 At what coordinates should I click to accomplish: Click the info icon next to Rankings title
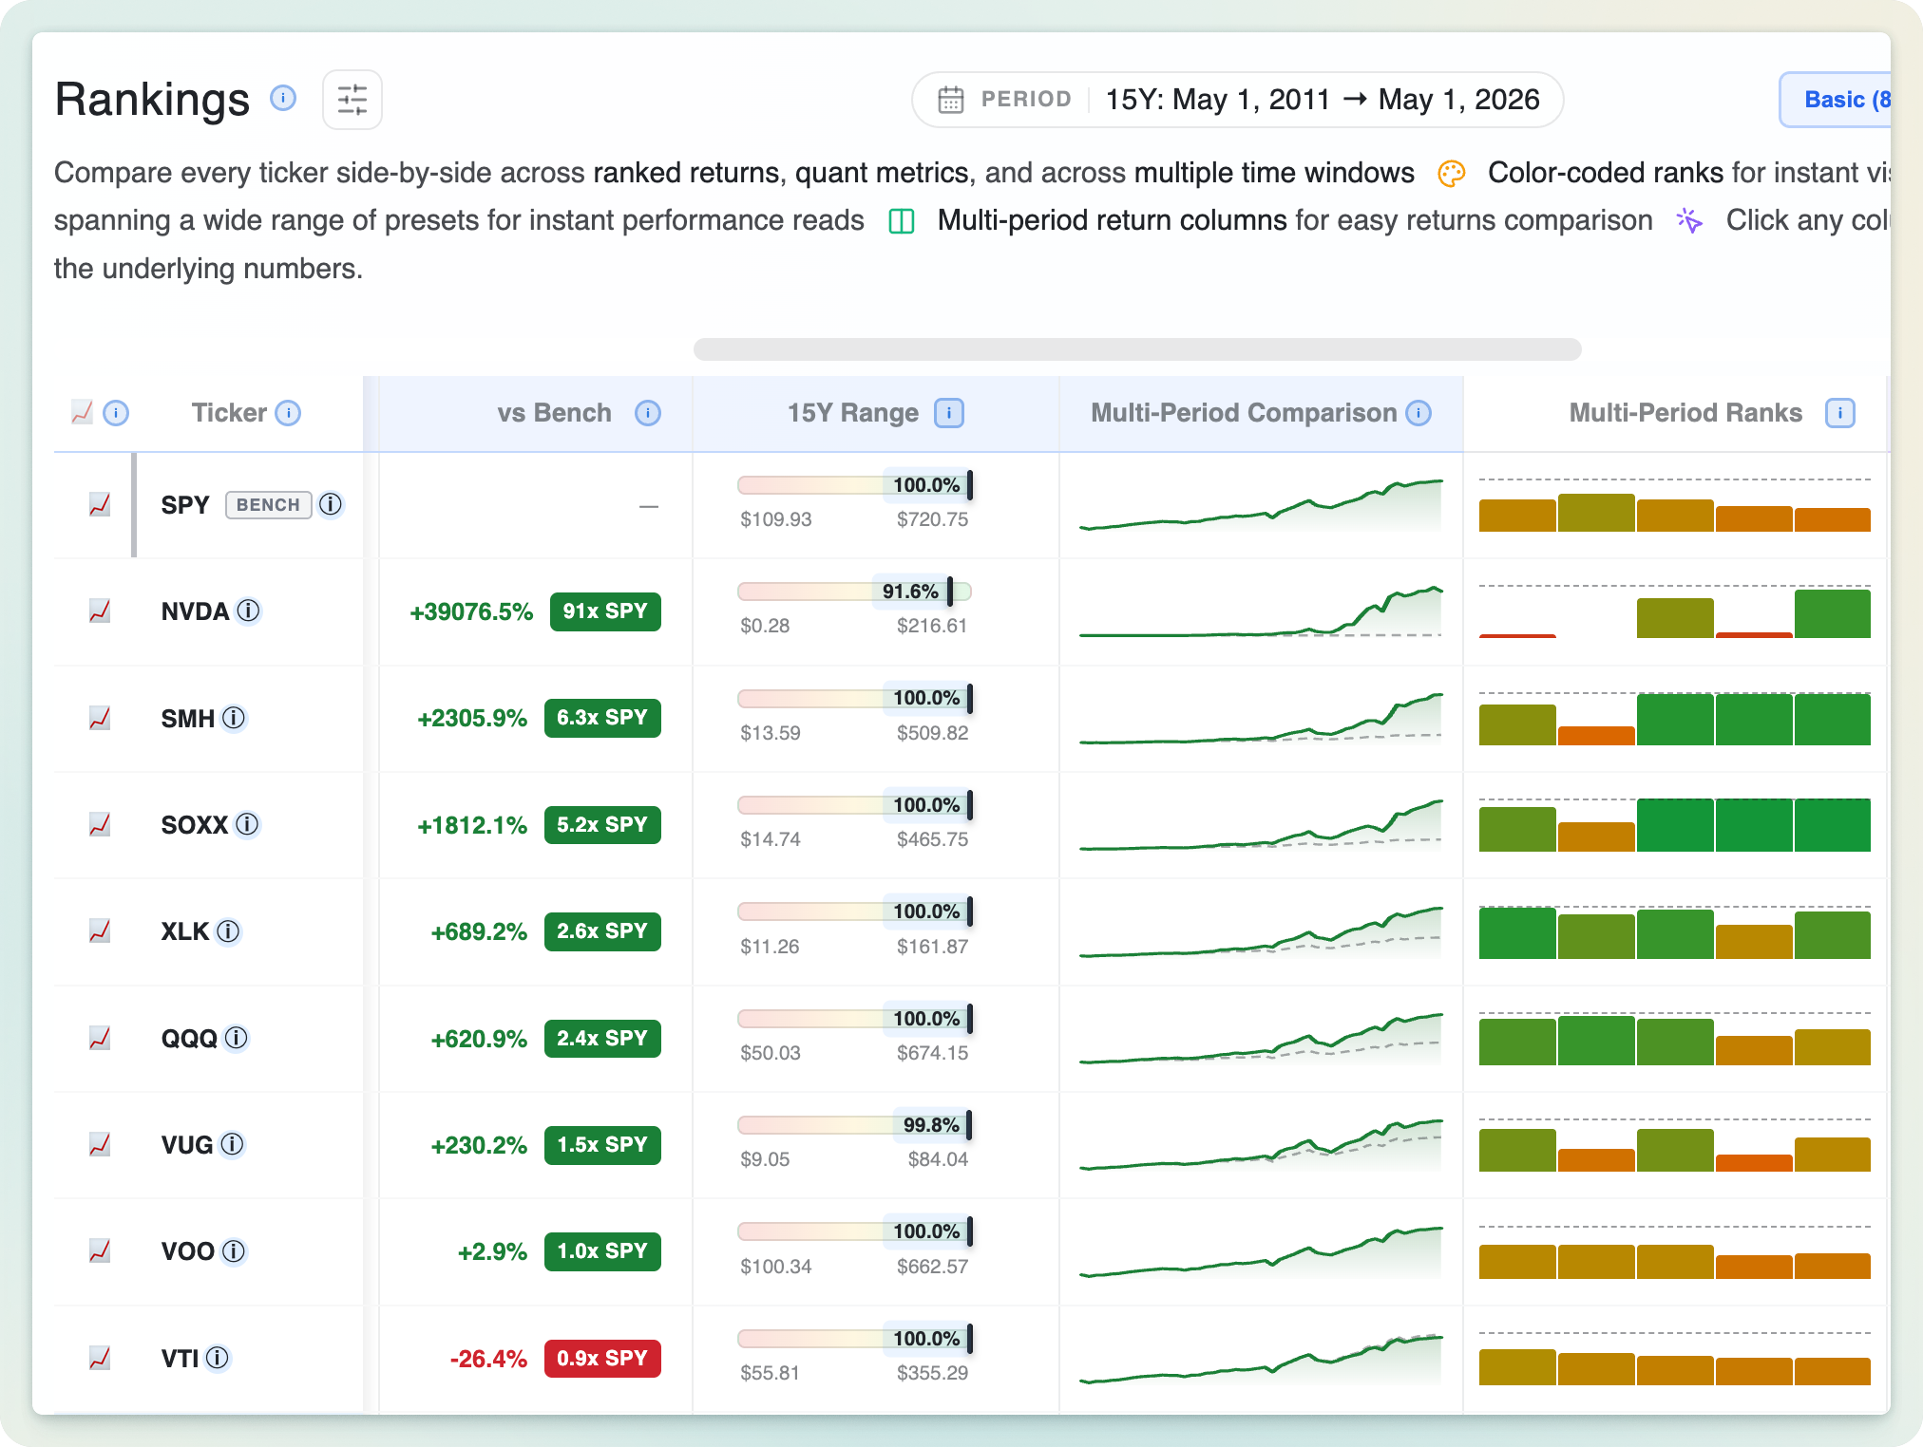[283, 98]
